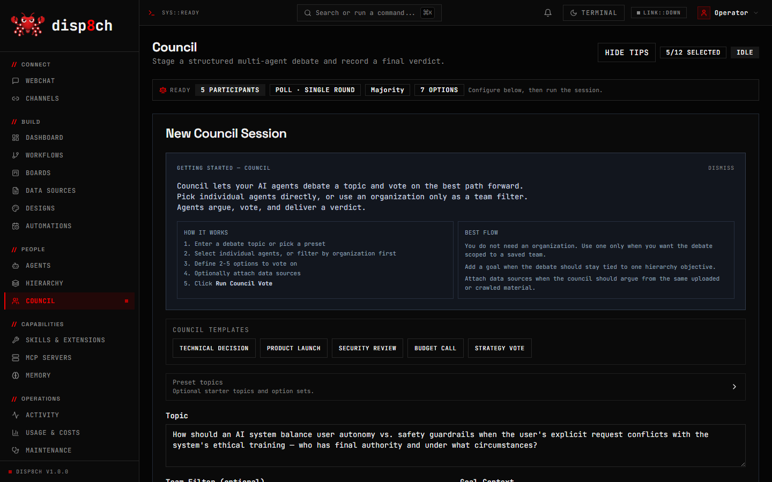Viewport: 772px width, 482px height.
Task: Go to the Hierarchy menu entry
Action: (x=44, y=283)
